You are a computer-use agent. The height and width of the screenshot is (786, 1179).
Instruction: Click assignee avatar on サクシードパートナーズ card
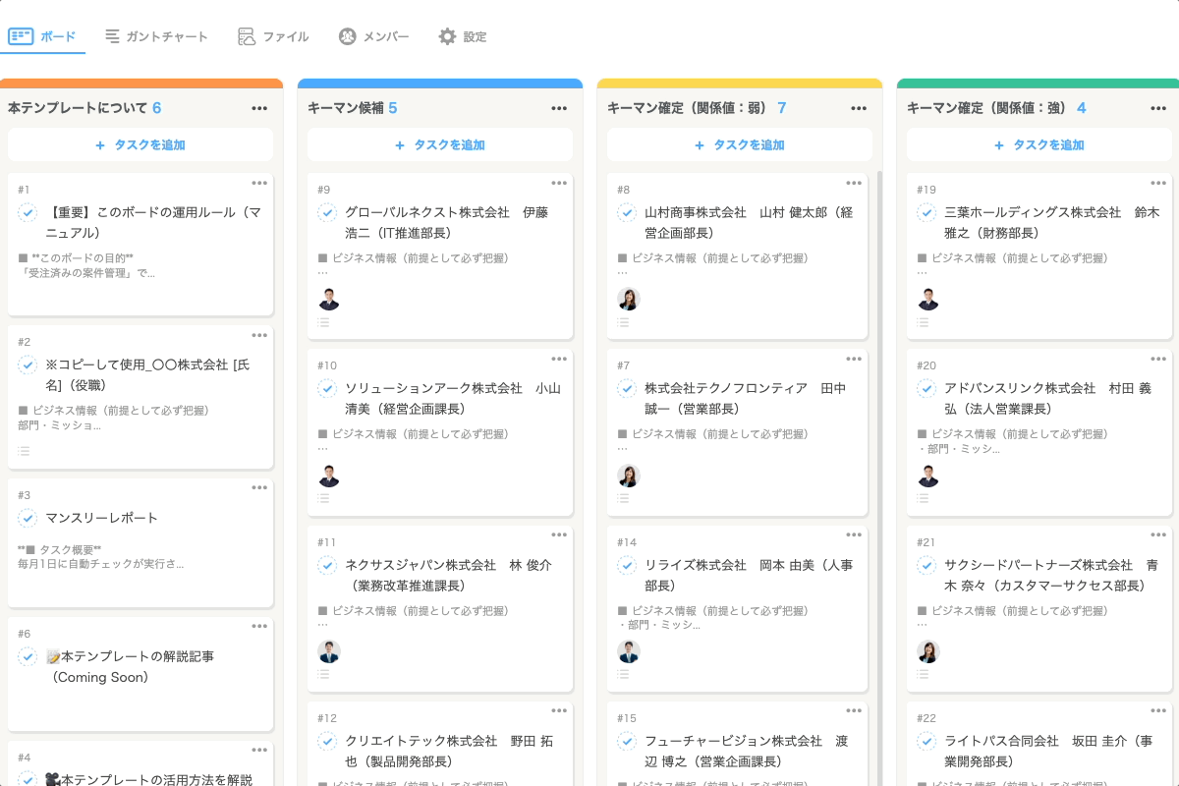(928, 651)
